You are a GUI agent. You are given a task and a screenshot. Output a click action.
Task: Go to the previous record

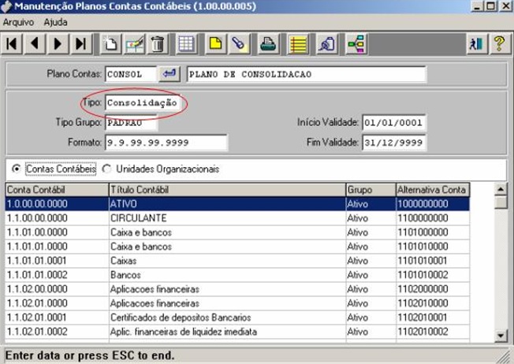[x=35, y=43]
